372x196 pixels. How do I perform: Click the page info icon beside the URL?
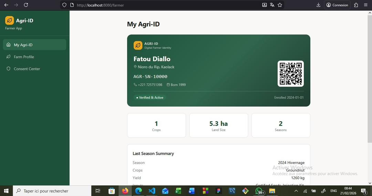(72, 5)
